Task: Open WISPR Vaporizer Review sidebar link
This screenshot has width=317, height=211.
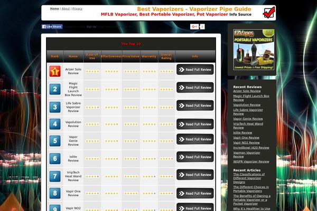Action: [x=251, y=161]
